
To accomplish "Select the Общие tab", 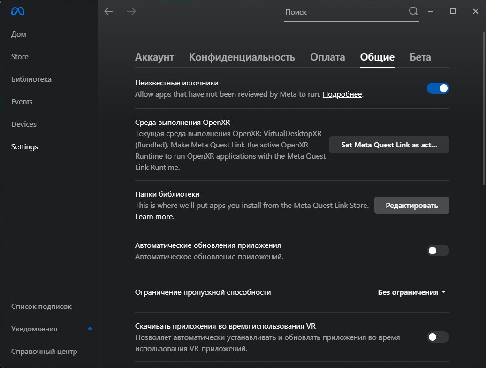I will coord(377,57).
